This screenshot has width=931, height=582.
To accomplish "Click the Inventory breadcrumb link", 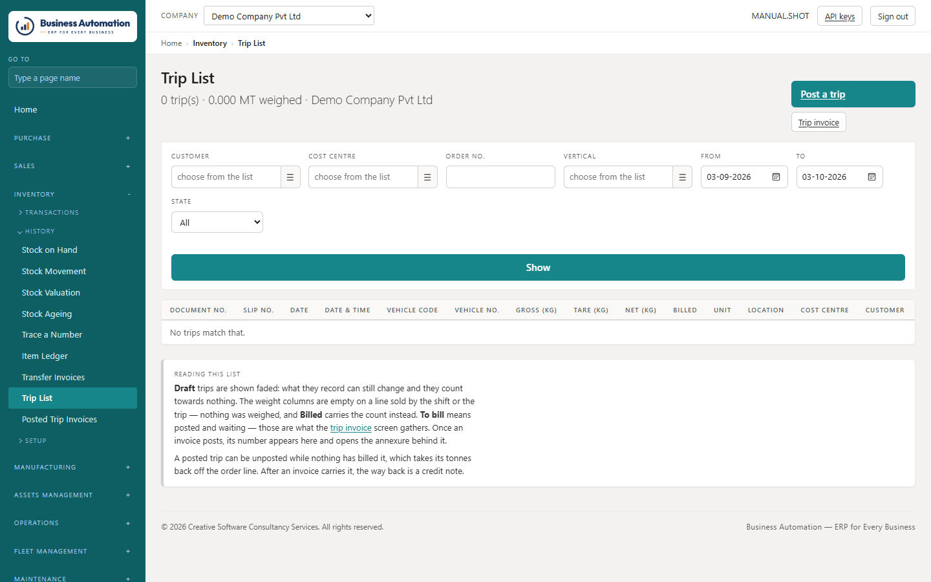I will (x=210, y=43).
